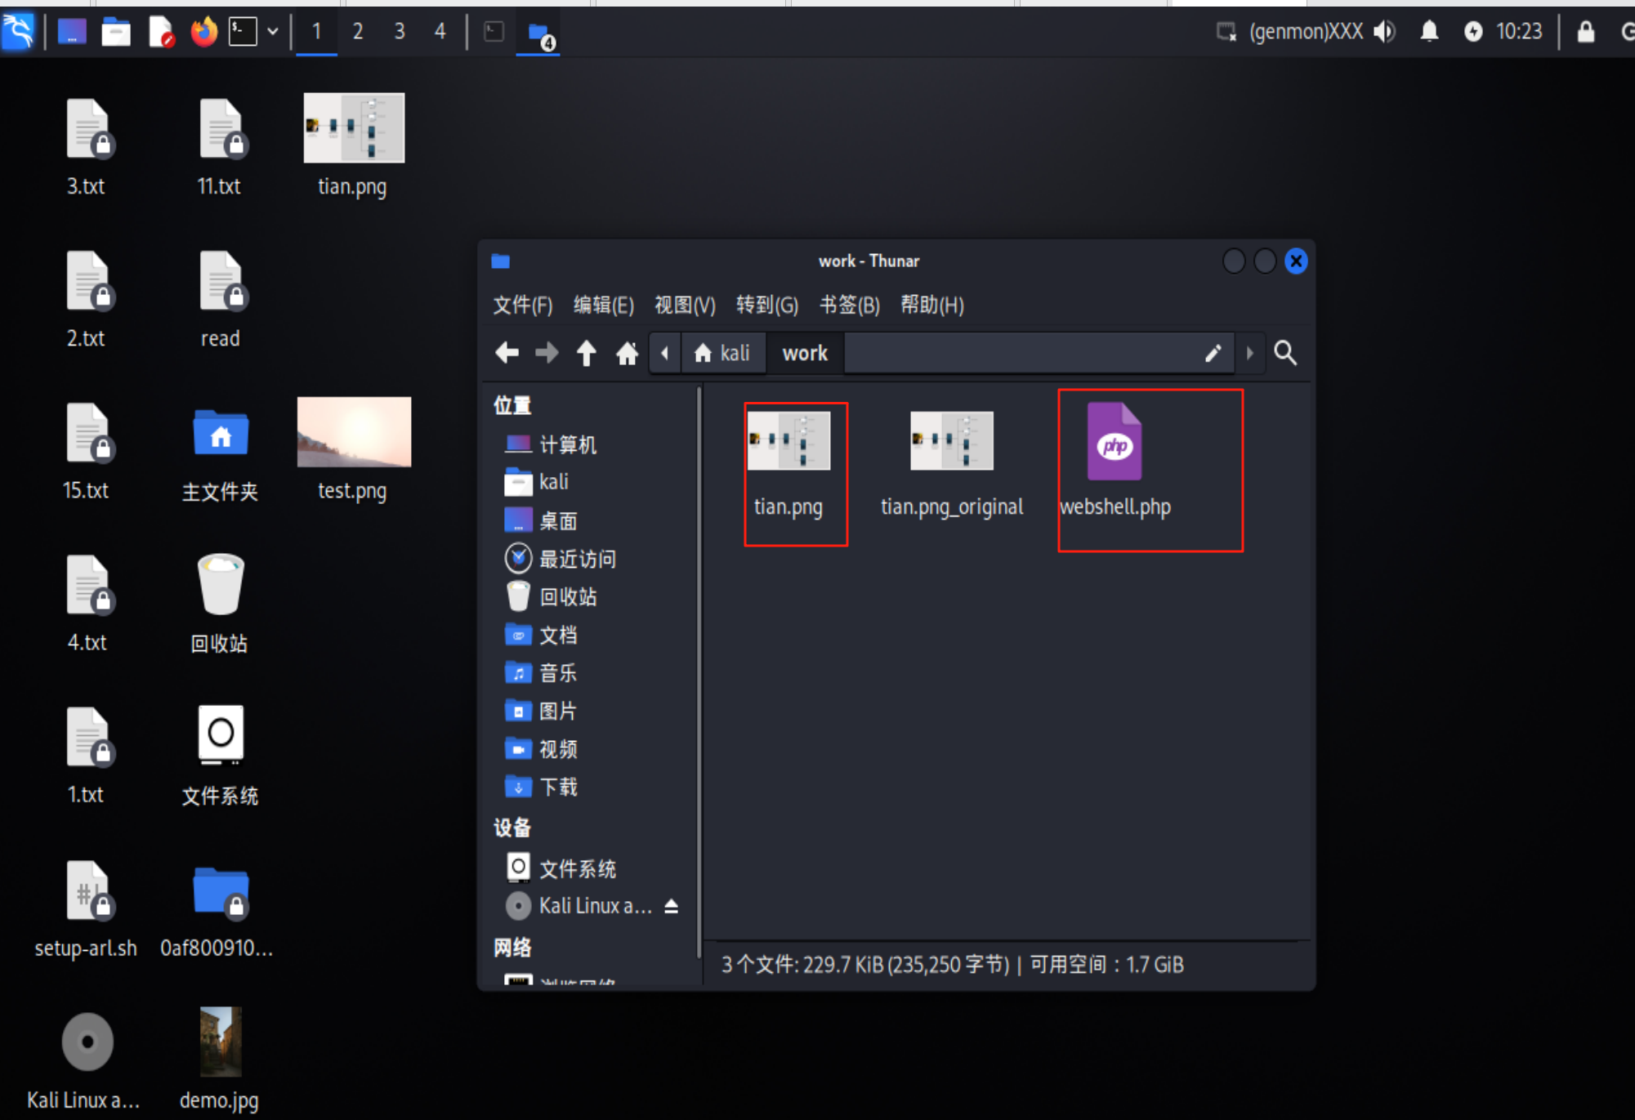
Task: Open the 文件(F) menu
Action: [x=522, y=305]
